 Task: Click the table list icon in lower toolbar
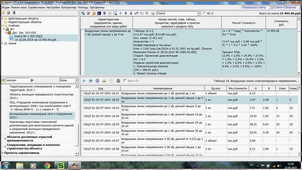[91, 81]
